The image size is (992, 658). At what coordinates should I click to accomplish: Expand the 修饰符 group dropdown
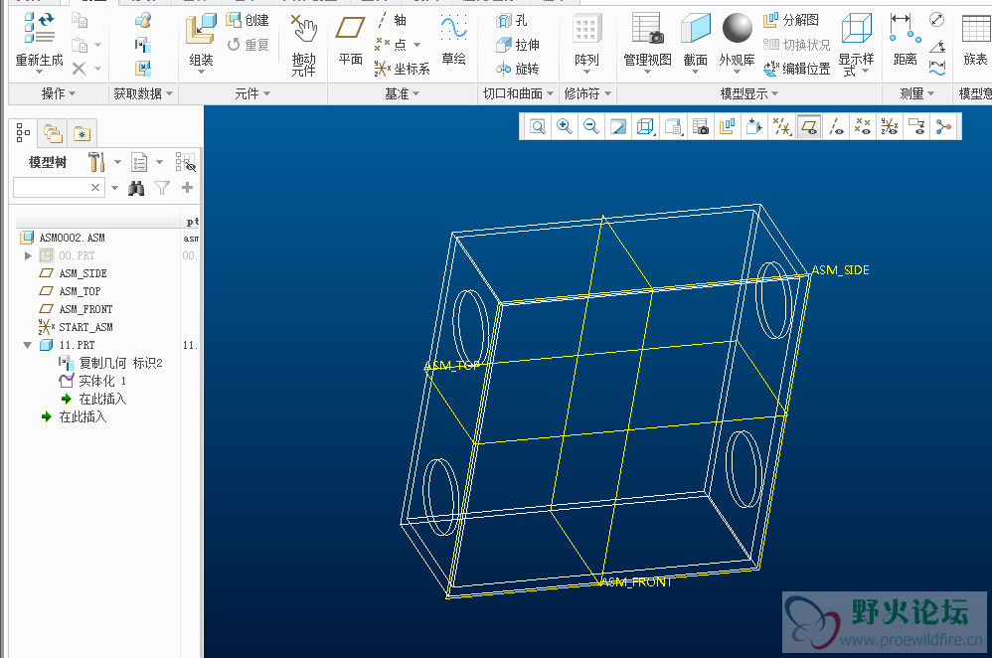point(587,93)
